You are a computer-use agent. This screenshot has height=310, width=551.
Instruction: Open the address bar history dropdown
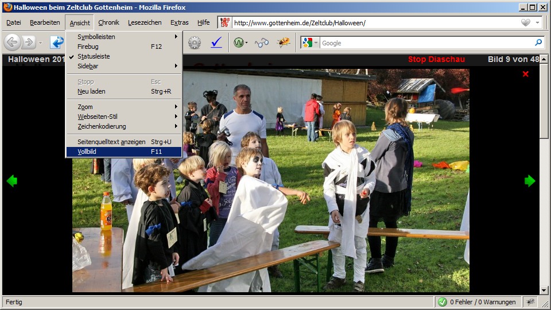[x=538, y=23]
